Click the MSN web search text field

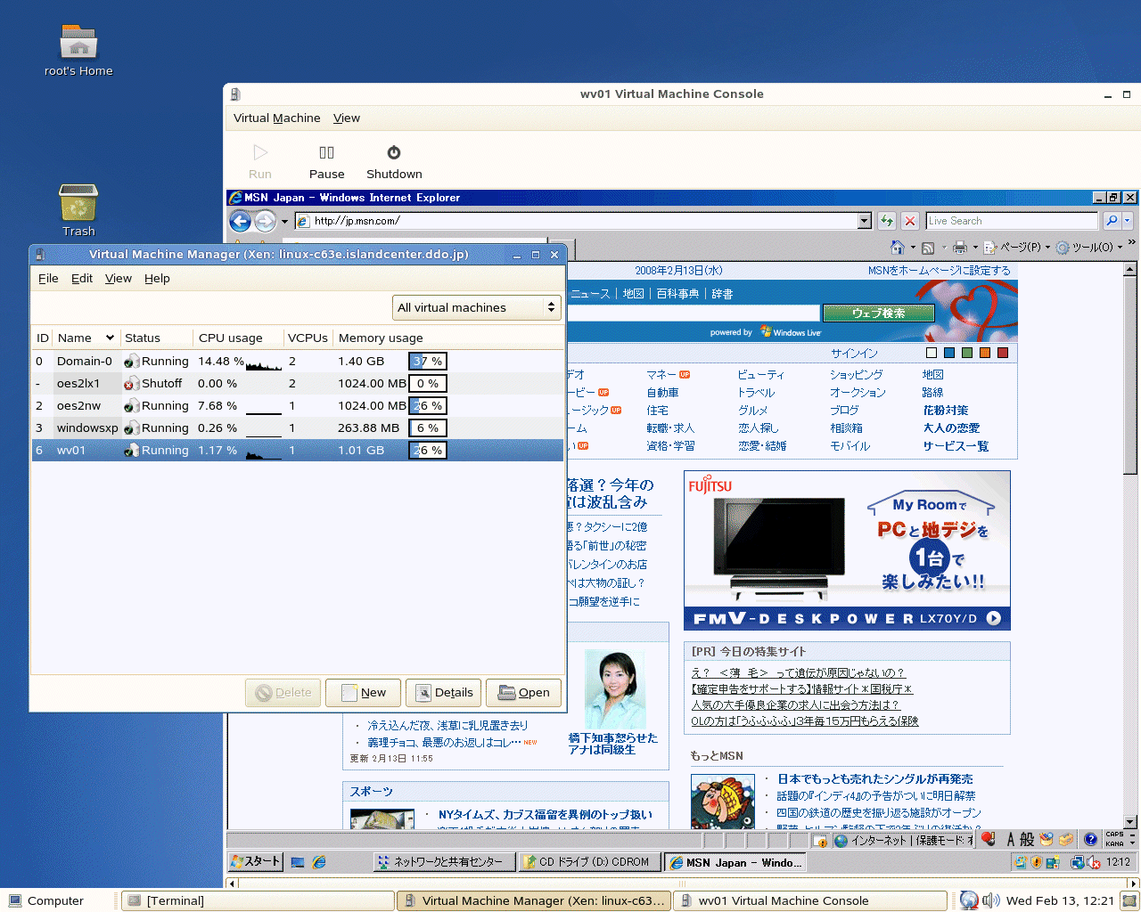tap(694, 313)
